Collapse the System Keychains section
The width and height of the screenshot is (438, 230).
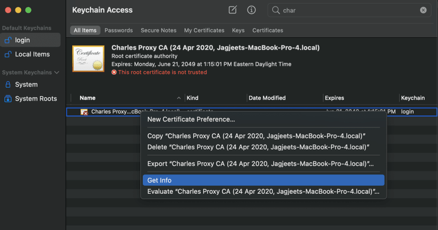pyautogui.click(x=57, y=72)
